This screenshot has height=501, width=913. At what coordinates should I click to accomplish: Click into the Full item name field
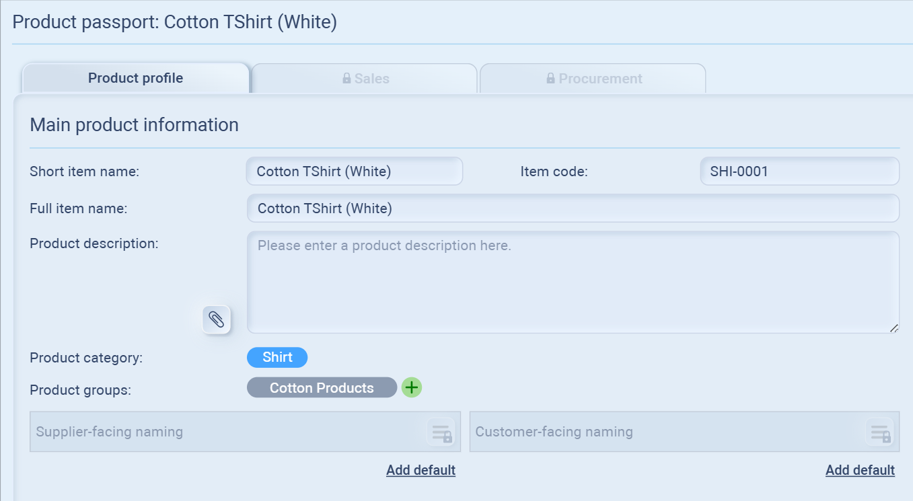pyautogui.click(x=573, y=208)
